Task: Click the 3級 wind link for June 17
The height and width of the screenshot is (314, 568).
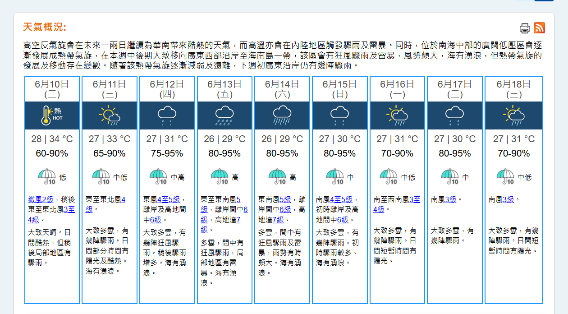Action: coord(451,199)
